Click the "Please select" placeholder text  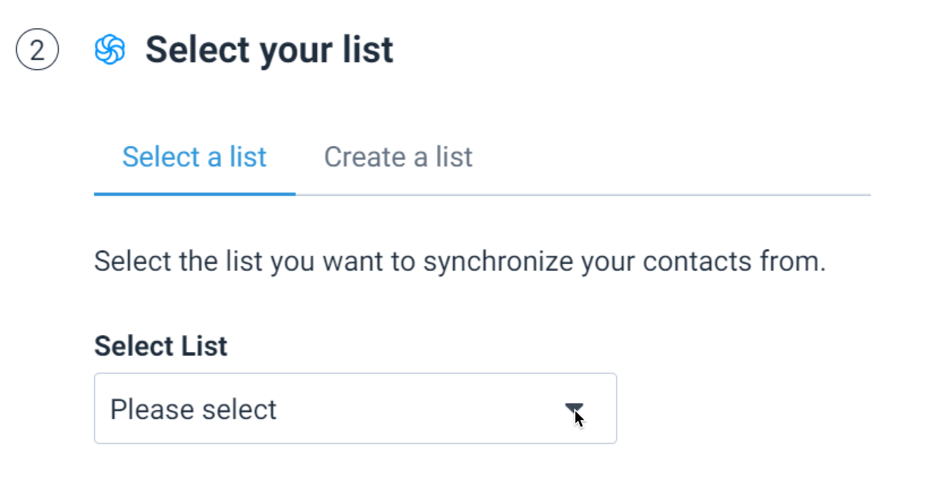(193, 409)
